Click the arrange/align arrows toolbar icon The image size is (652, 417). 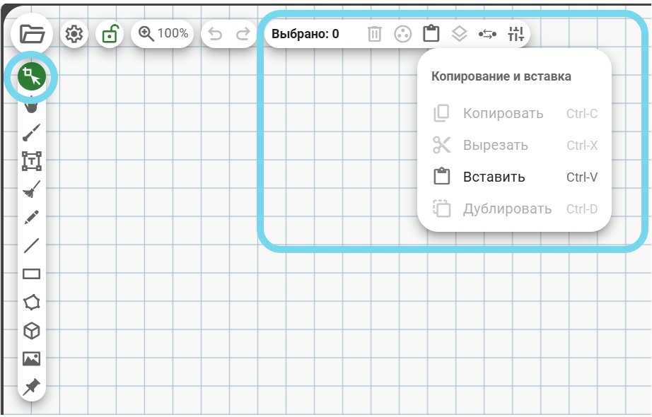pos(487,33)
